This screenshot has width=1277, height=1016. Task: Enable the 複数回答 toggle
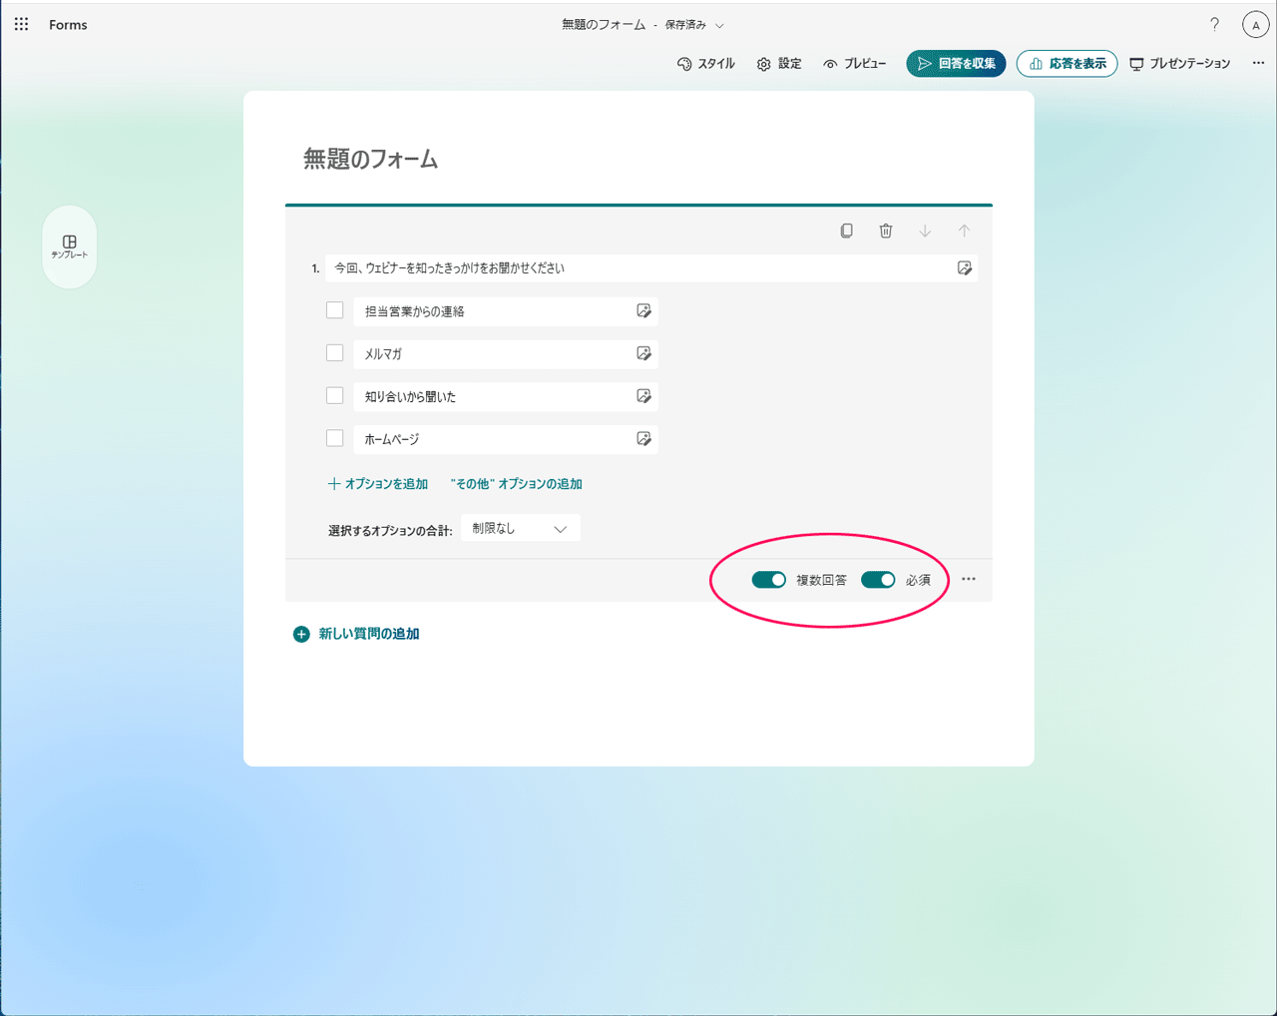(769, 579)
